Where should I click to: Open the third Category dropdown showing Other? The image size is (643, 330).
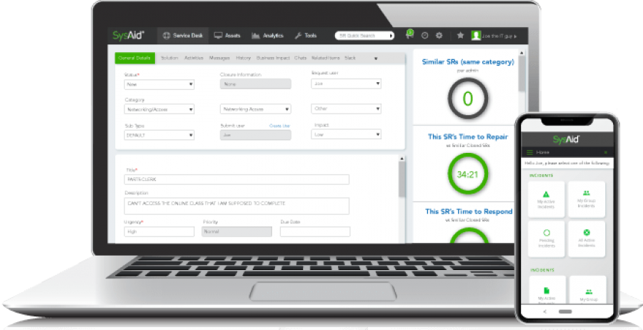(346, 109)
